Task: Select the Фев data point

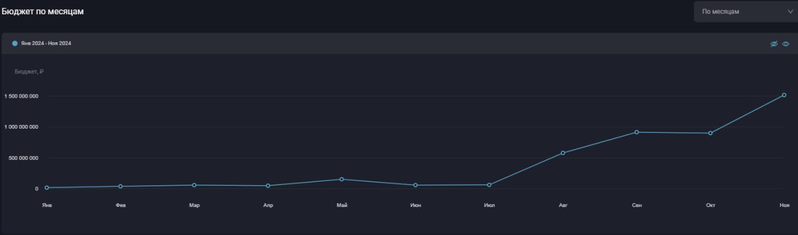Action: click(x=120, y=186)
